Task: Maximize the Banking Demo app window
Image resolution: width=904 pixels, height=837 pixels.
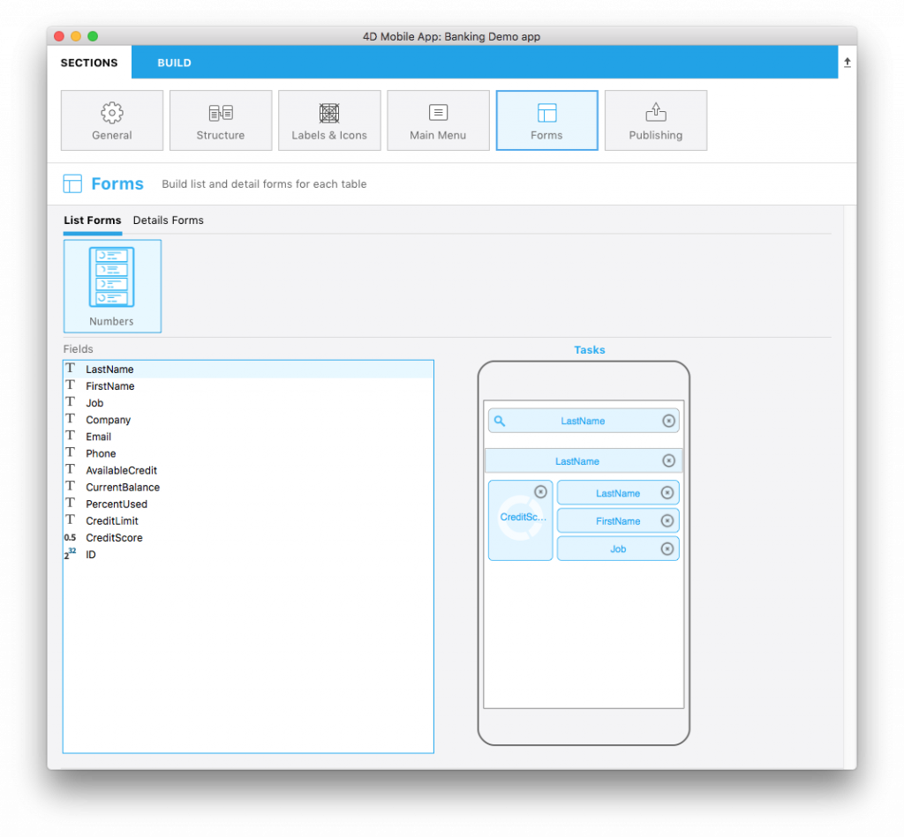Action: coord(92,36)
